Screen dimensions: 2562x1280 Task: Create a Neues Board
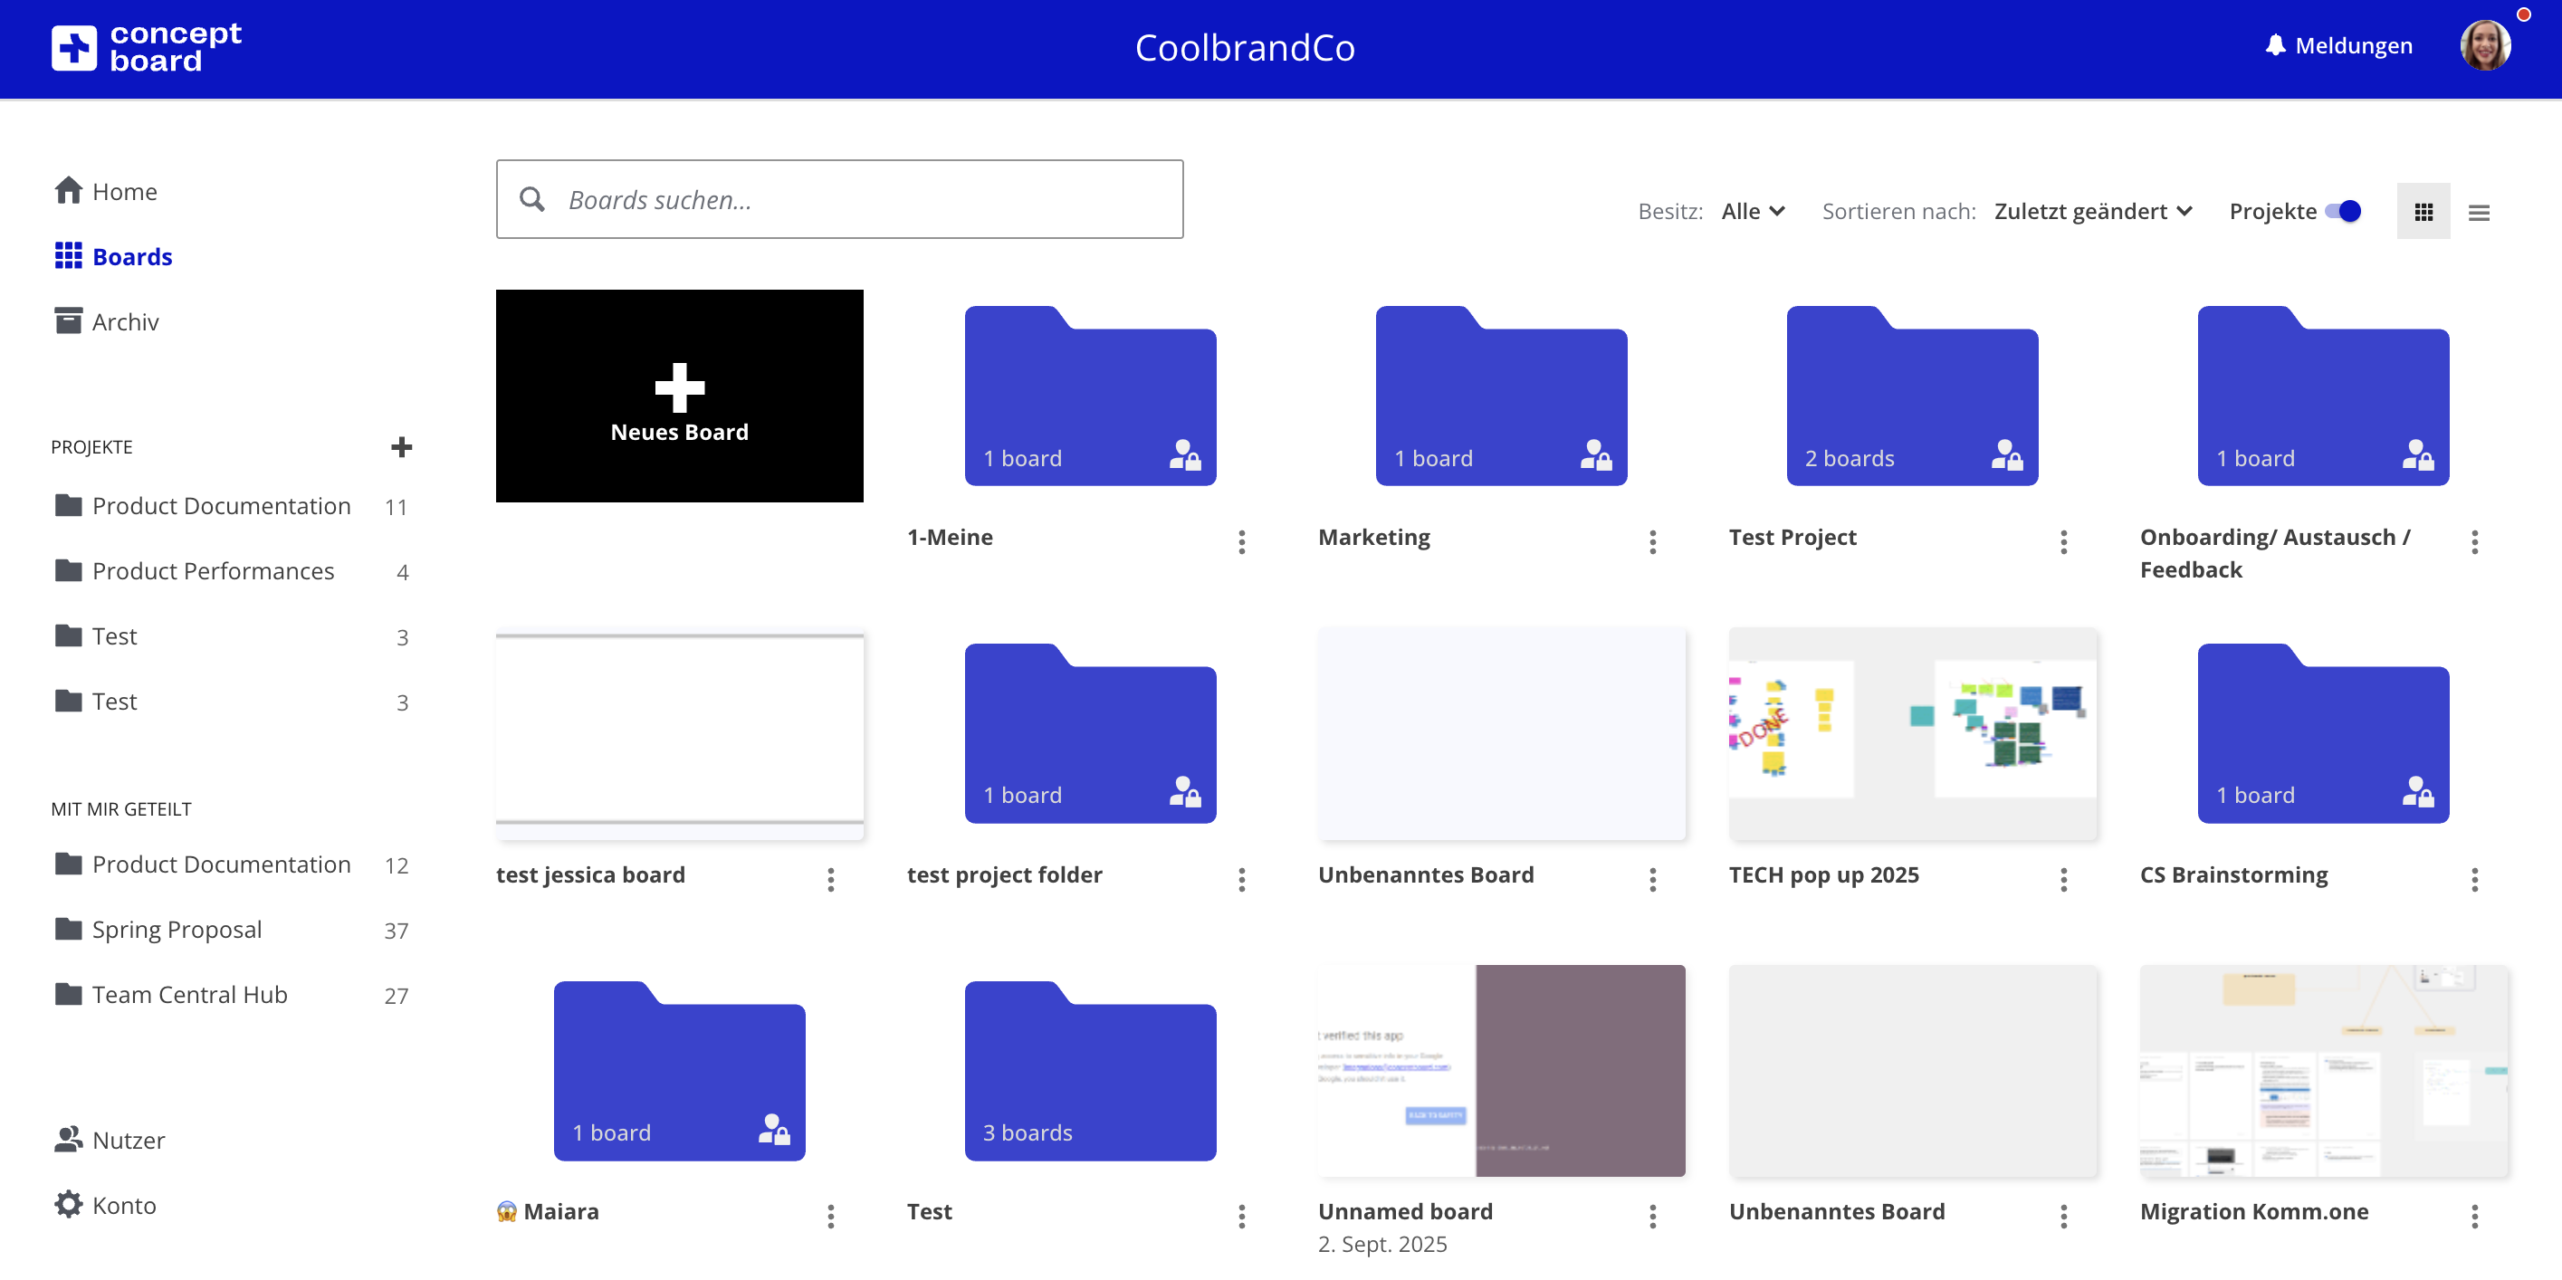pos(679,396)
